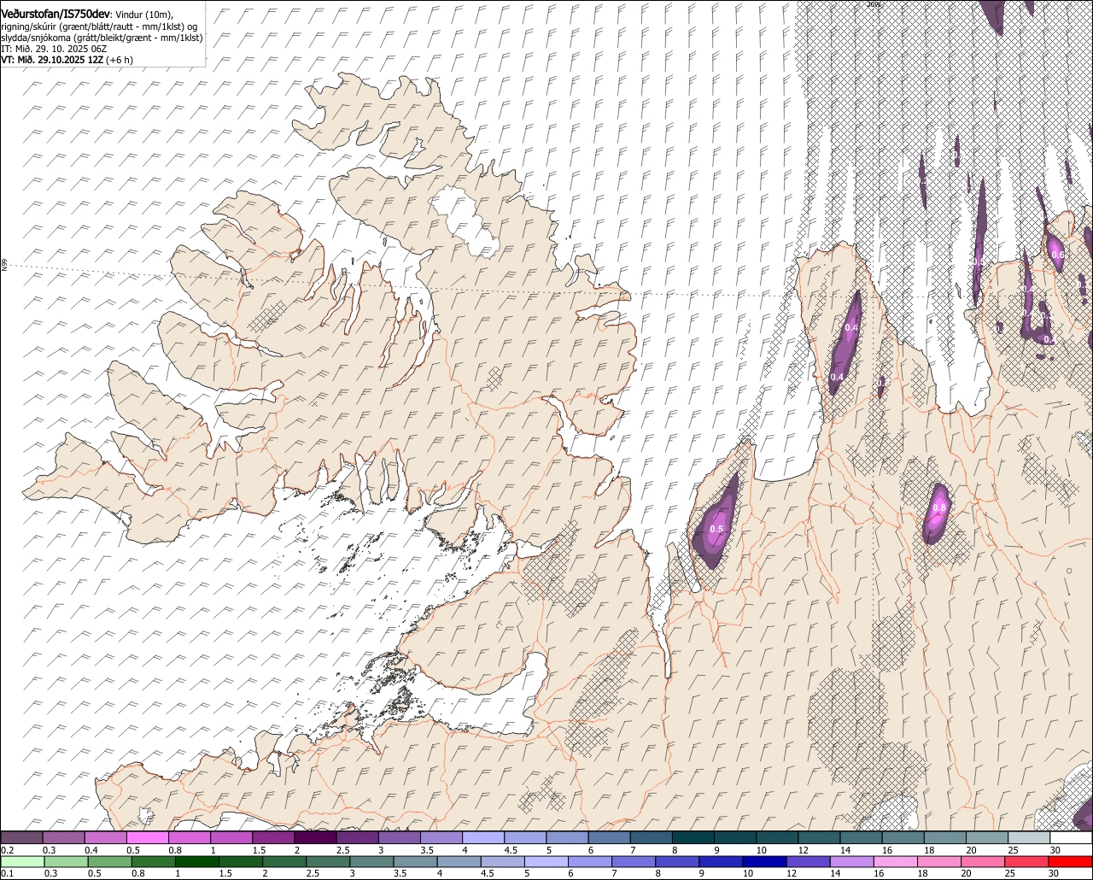
Task: Click the '0.1' legend value label
Action: coord(8,873)
